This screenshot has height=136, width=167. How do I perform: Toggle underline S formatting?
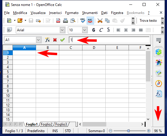[108, 30]
